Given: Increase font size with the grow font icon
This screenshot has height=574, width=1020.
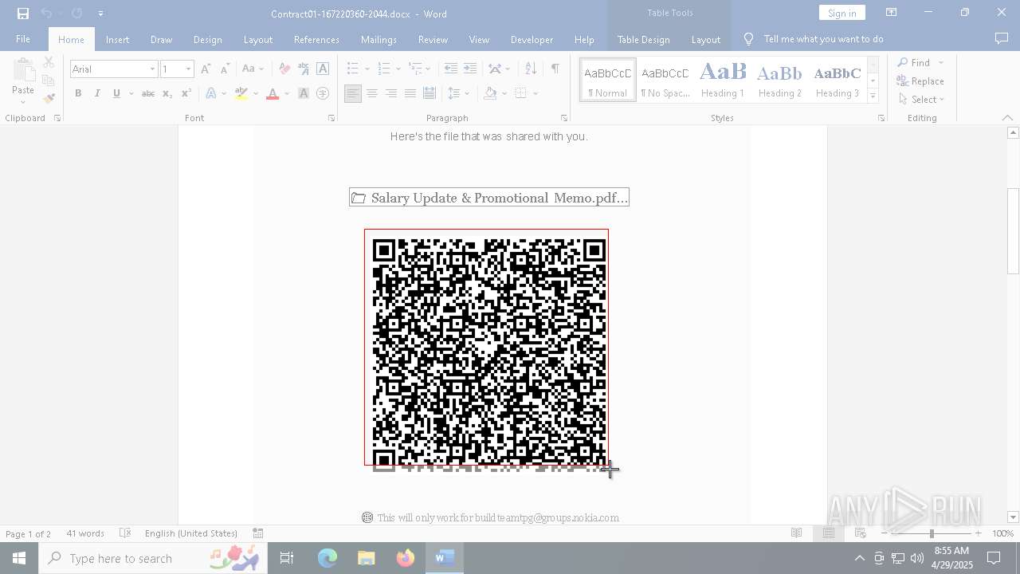Looking at the screenshot, I should coord(206,69).
